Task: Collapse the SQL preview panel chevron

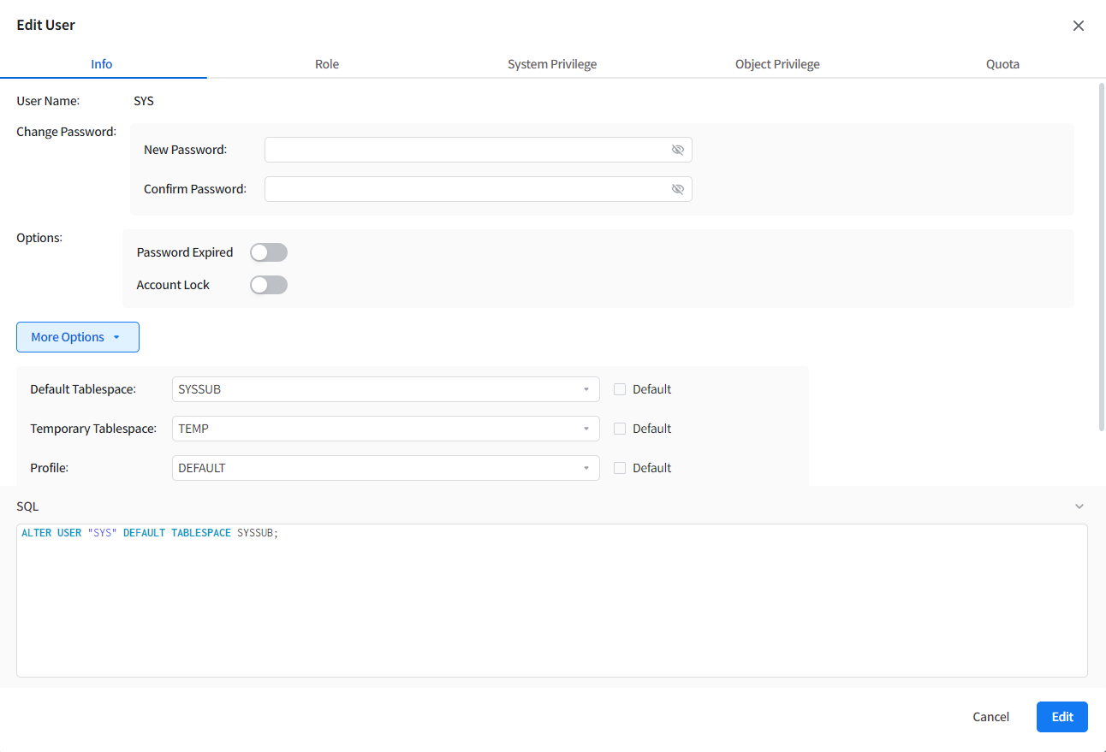Action: (1079, 506)
